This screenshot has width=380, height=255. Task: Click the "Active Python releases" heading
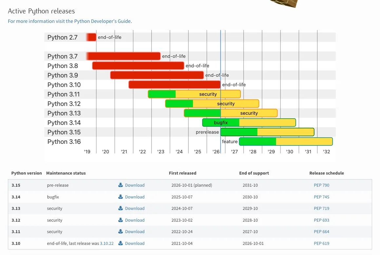[42, 11]
